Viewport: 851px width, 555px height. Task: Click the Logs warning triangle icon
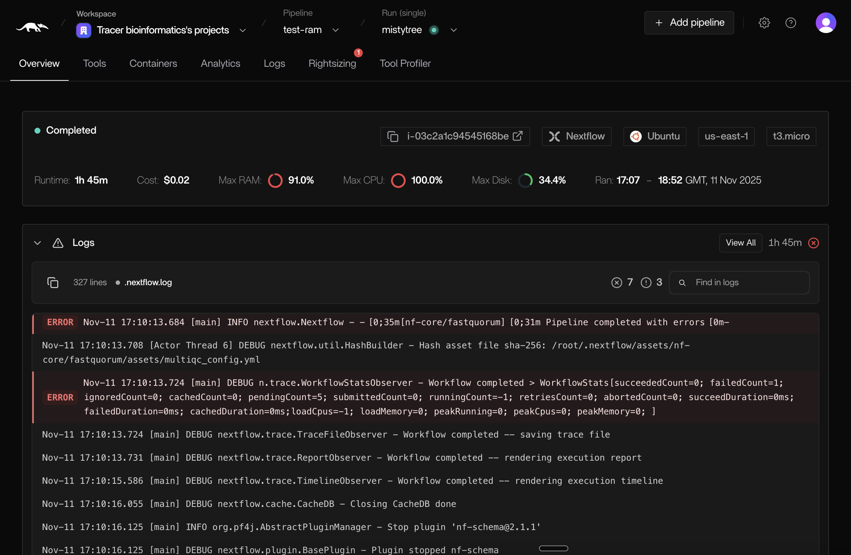[x=58, y=243]
